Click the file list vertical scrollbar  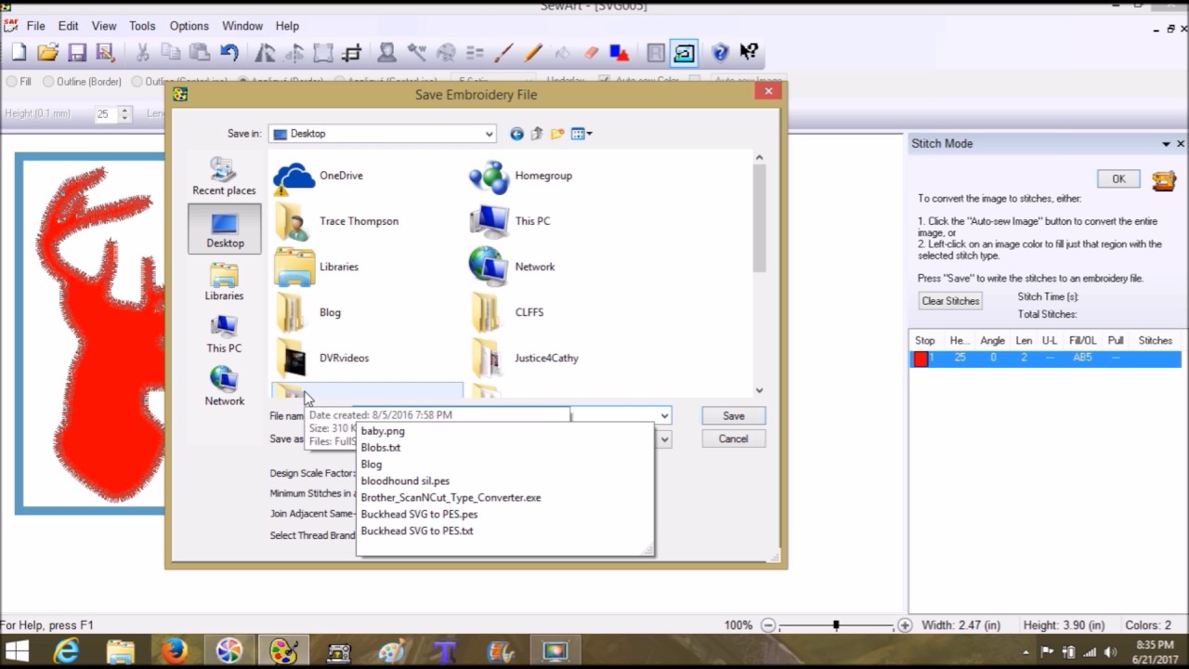point(759,217)
